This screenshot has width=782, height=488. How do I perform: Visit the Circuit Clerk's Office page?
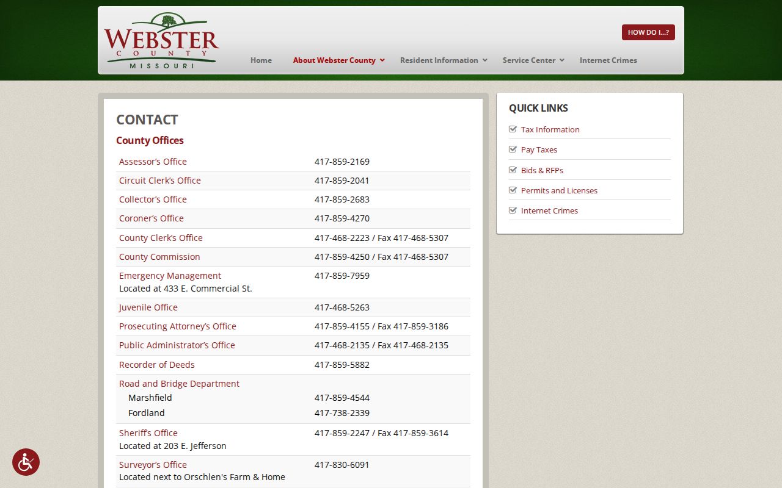click(160, 181)
